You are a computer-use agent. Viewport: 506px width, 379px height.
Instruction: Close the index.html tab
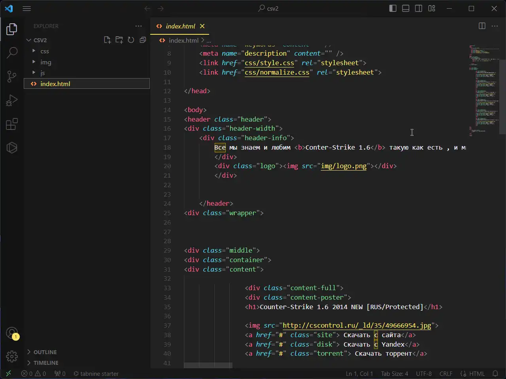pyautogui.click(x=202, y=26)
